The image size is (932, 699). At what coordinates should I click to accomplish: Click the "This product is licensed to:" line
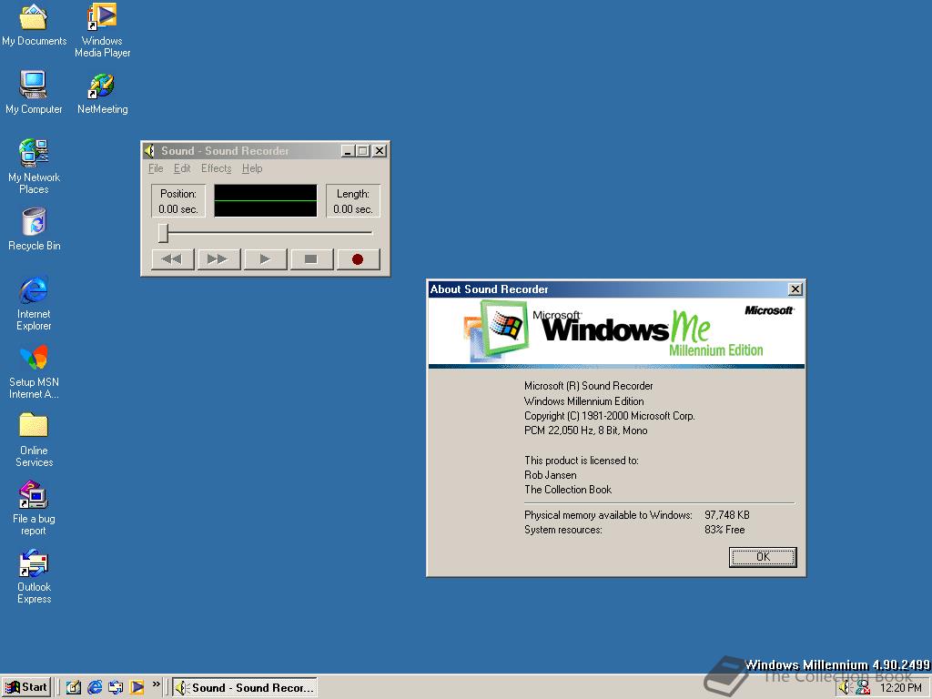click(582, 460)
